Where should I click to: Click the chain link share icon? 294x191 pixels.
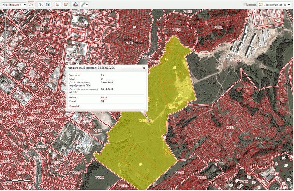[x=83, y=4]
